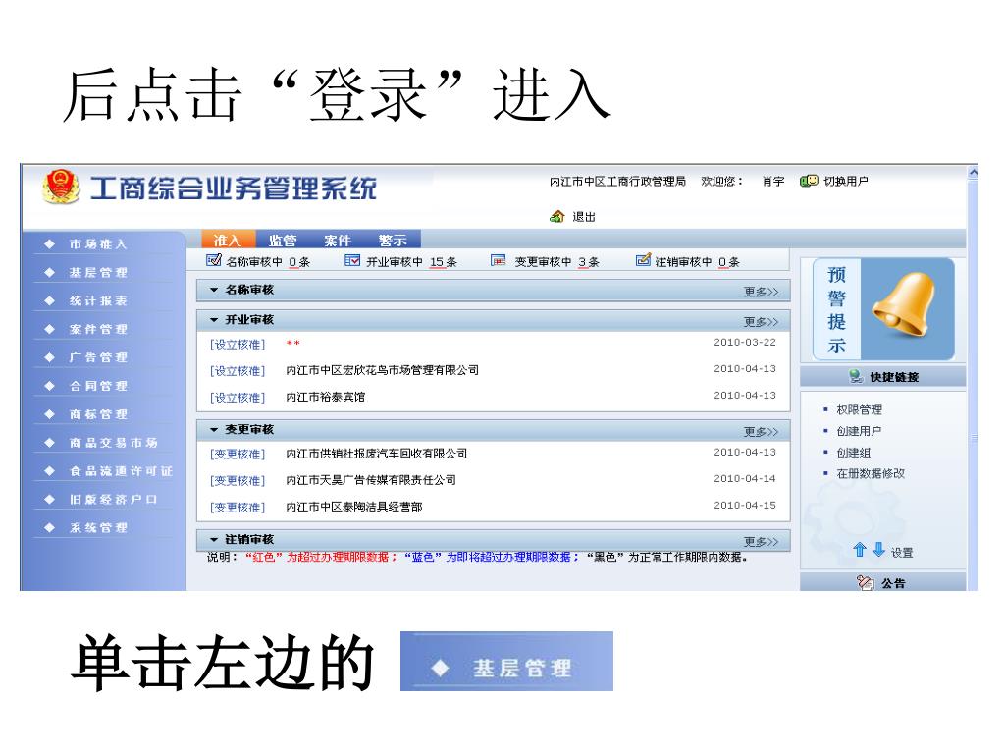Collapse the 变更审核 section triangle
The height and width of the screenshot is (754, 1005).
[x=214, y=430]
